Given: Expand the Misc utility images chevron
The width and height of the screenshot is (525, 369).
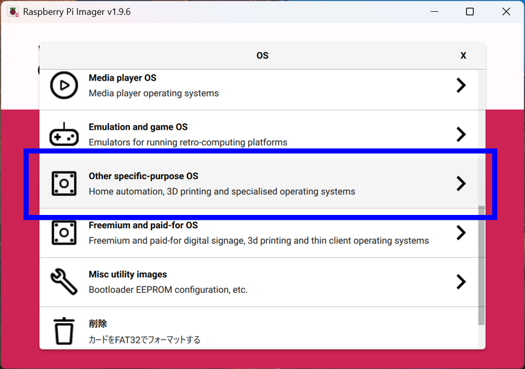Looking at the screenshot, I should pos(461,282).
